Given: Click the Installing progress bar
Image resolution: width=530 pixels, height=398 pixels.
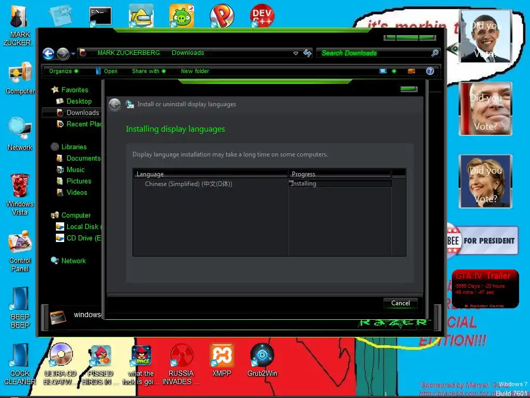Looking at the screenshot, I should 340,183.
